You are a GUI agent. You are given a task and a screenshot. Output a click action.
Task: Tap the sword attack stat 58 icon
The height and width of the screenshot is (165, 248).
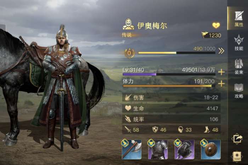(x=128, y=130)
